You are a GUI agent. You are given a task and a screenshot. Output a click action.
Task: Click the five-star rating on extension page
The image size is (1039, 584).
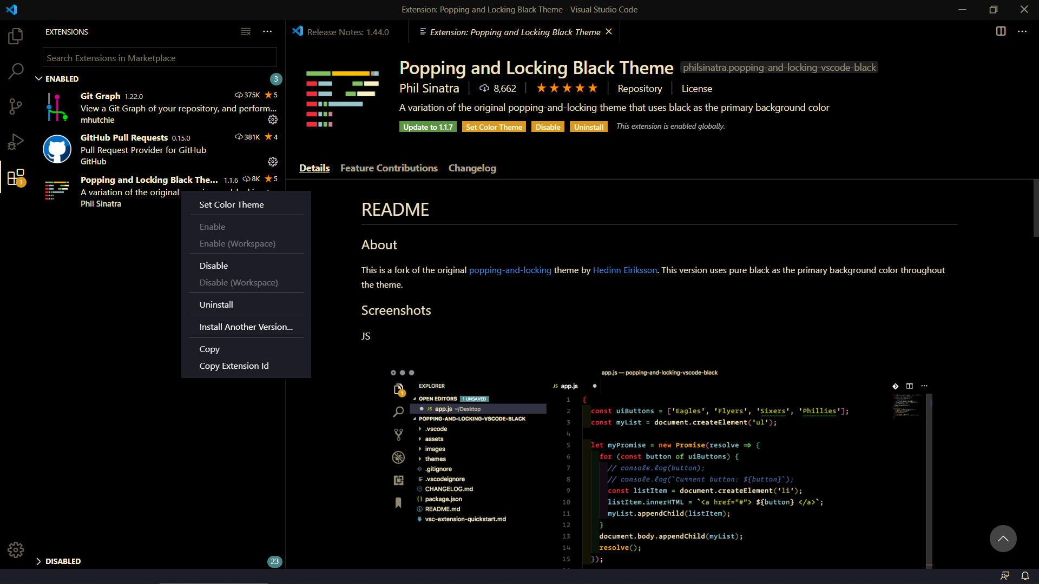[x=567, y=88]
